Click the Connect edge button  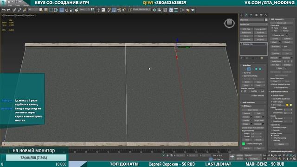tap(258, 124)
